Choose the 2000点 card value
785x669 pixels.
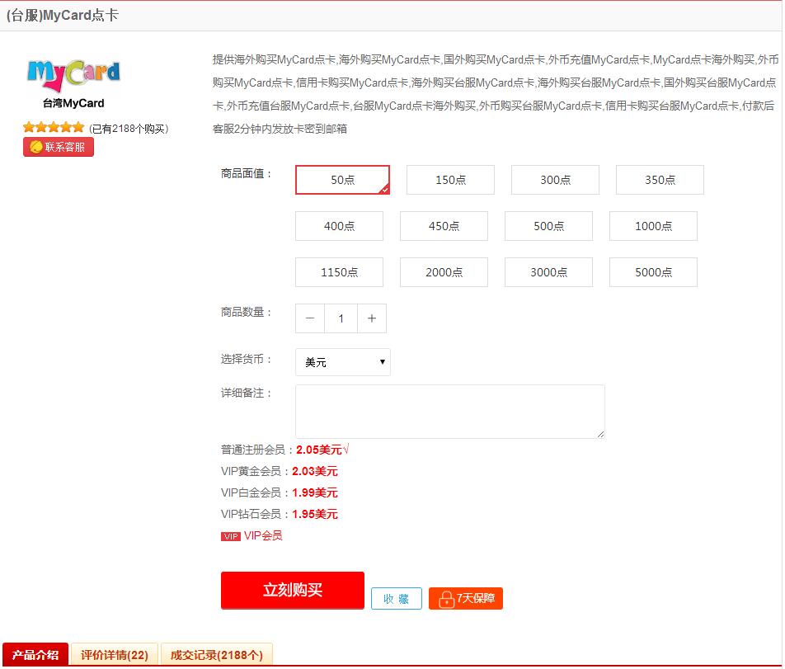point(444,272)
